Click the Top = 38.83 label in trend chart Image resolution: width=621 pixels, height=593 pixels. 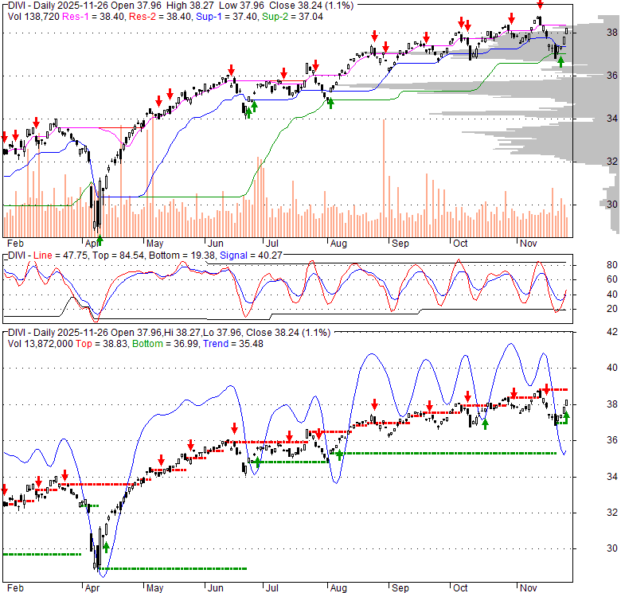pyautogui.click(x=102, y=344)
